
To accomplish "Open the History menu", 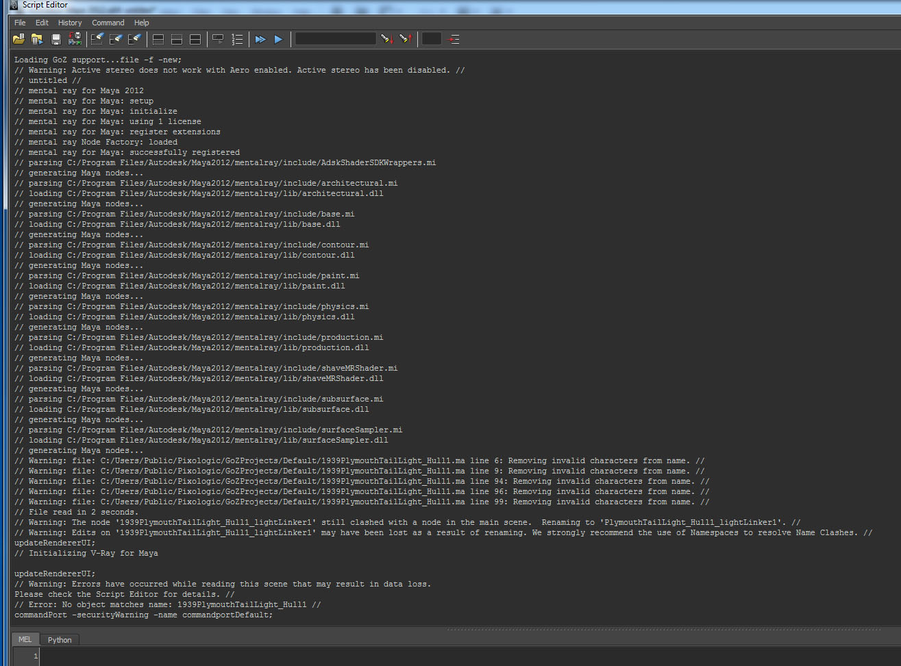I will click(70, 23).
